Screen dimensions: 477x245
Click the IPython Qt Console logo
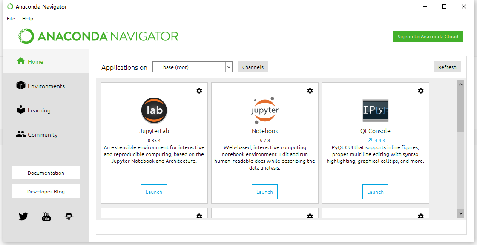(375, 110)
